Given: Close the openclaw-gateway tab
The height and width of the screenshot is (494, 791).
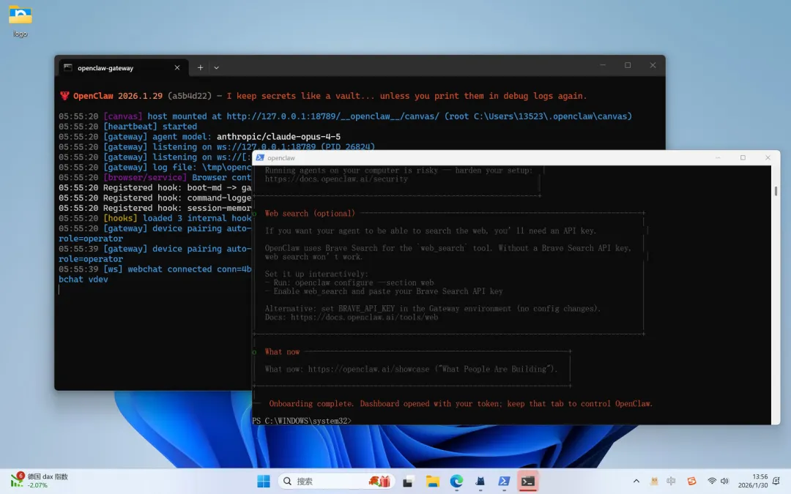Looking at the screenshot, I should [x=177, y=67].
